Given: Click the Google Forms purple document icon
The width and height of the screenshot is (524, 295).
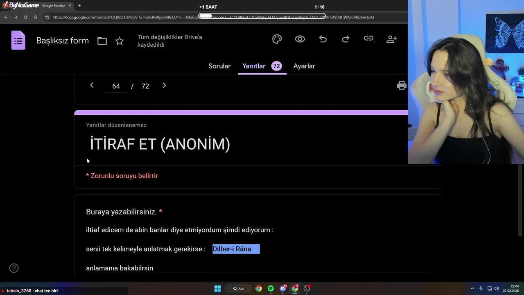Looking at the screenshot, I should point(18,41).
